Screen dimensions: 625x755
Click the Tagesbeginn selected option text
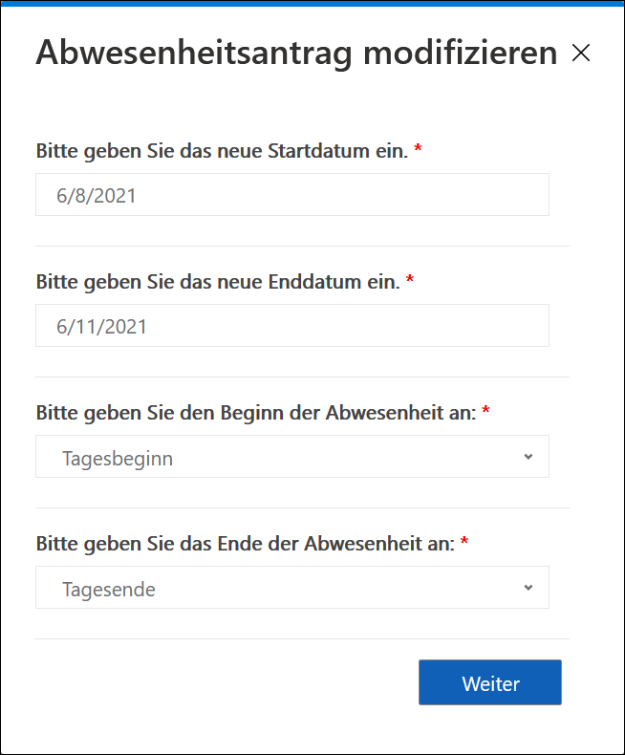[x=118, y=459]
